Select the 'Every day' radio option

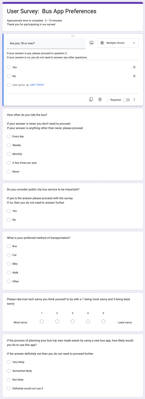(9, 136)
